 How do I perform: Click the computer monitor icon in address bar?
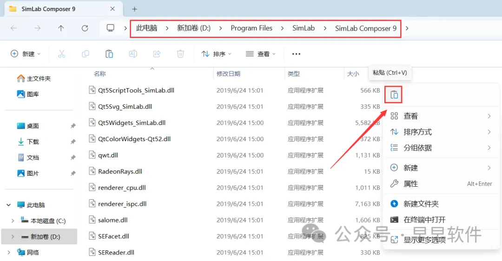point(111,28)
